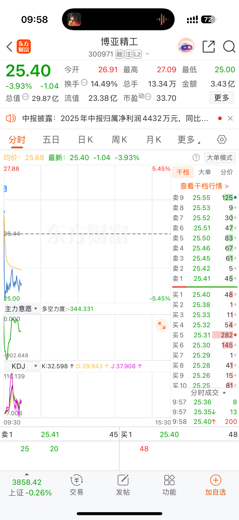Image resolution: width=239 pixels, height=520 pixels.
Task: Expand chart to fullscreen icon
Action: (x=162, y=326)
